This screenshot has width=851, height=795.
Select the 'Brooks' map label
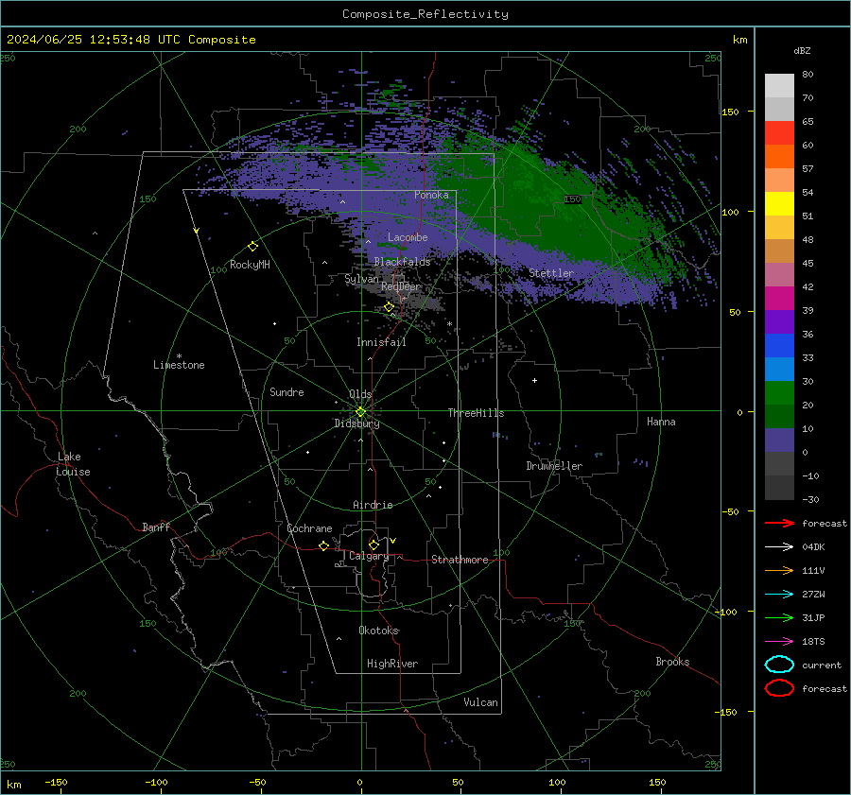click(672, 662)
